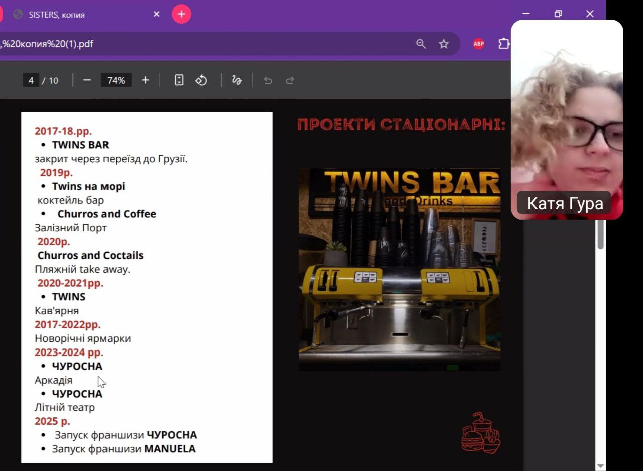Click the redo arrow in PDF toolbar

290,80
